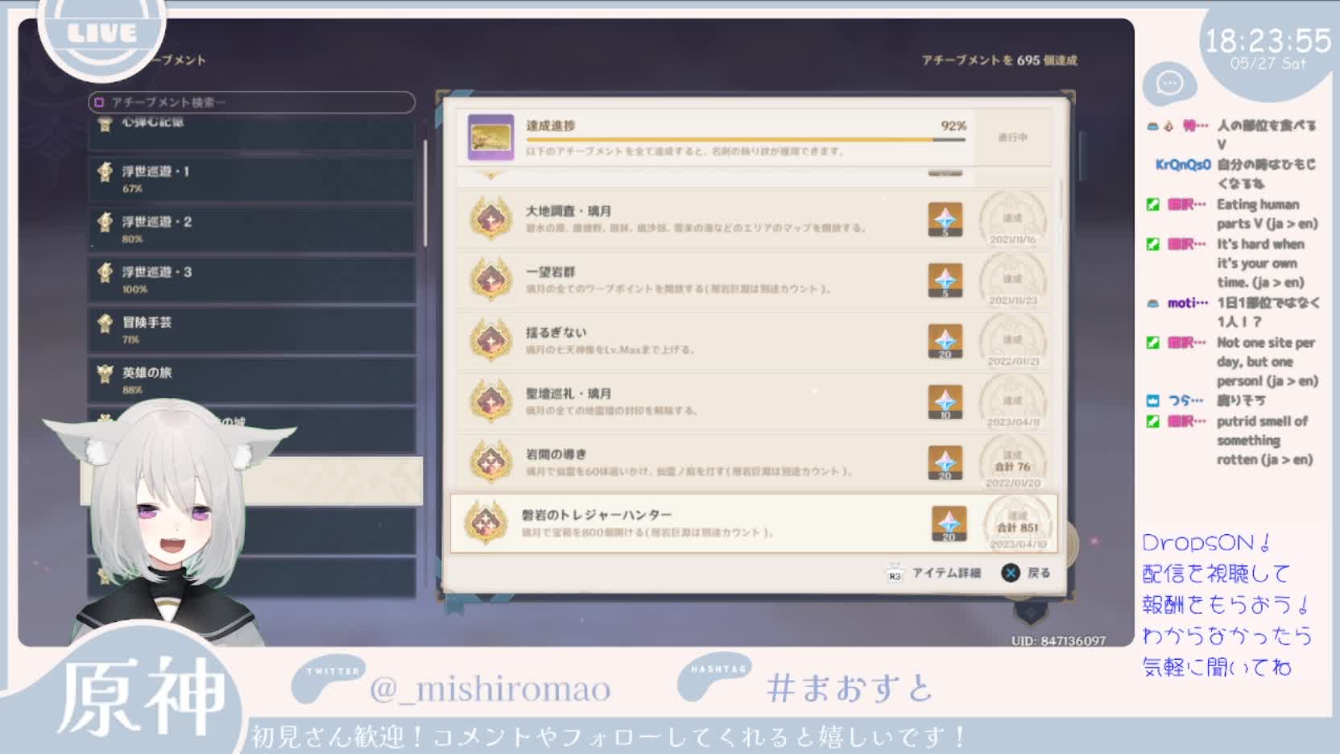Click the 達成進捗 namecard thumbnail

tap(490, 137)
